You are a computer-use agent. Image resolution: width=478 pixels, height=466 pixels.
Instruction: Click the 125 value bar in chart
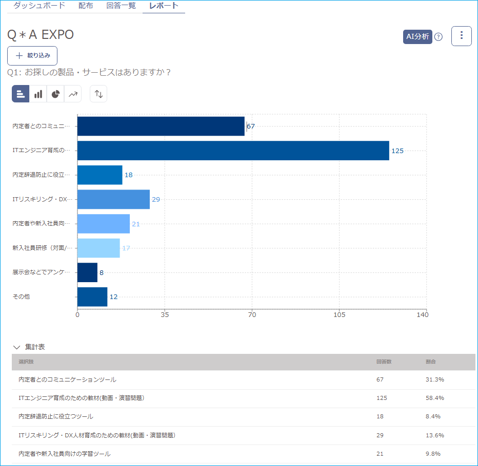tap(233, 151)
